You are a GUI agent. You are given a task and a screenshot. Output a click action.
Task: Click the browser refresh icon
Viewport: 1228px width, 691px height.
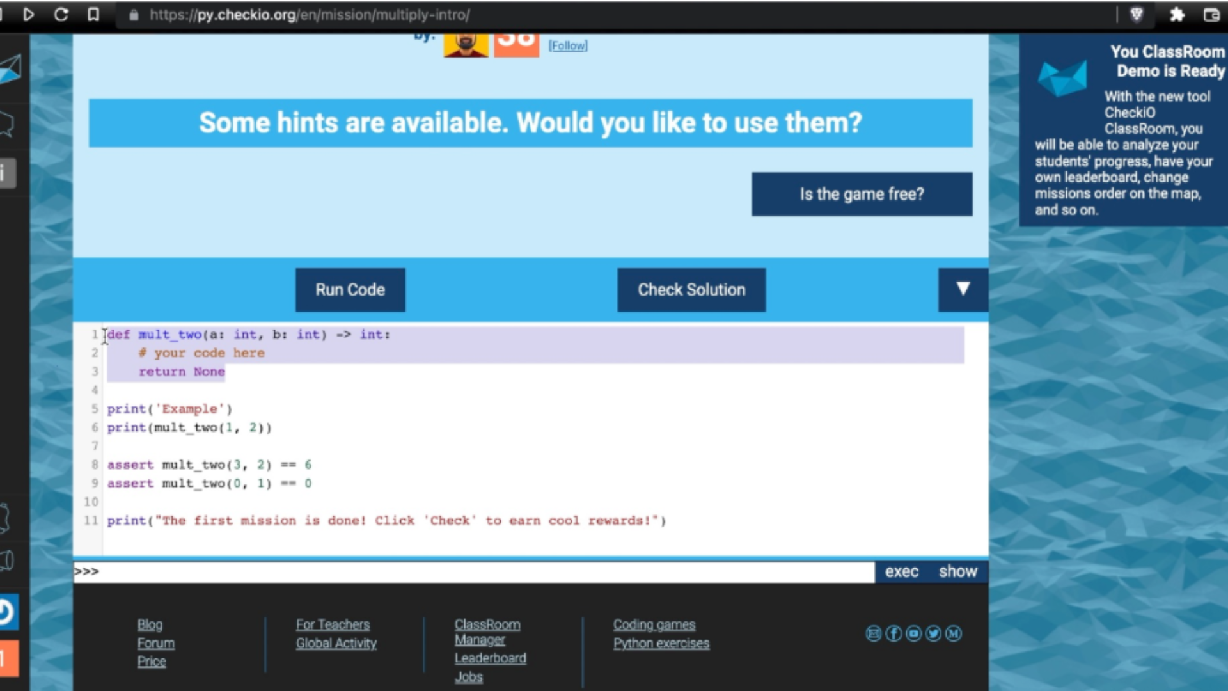(x=61, y=14)
